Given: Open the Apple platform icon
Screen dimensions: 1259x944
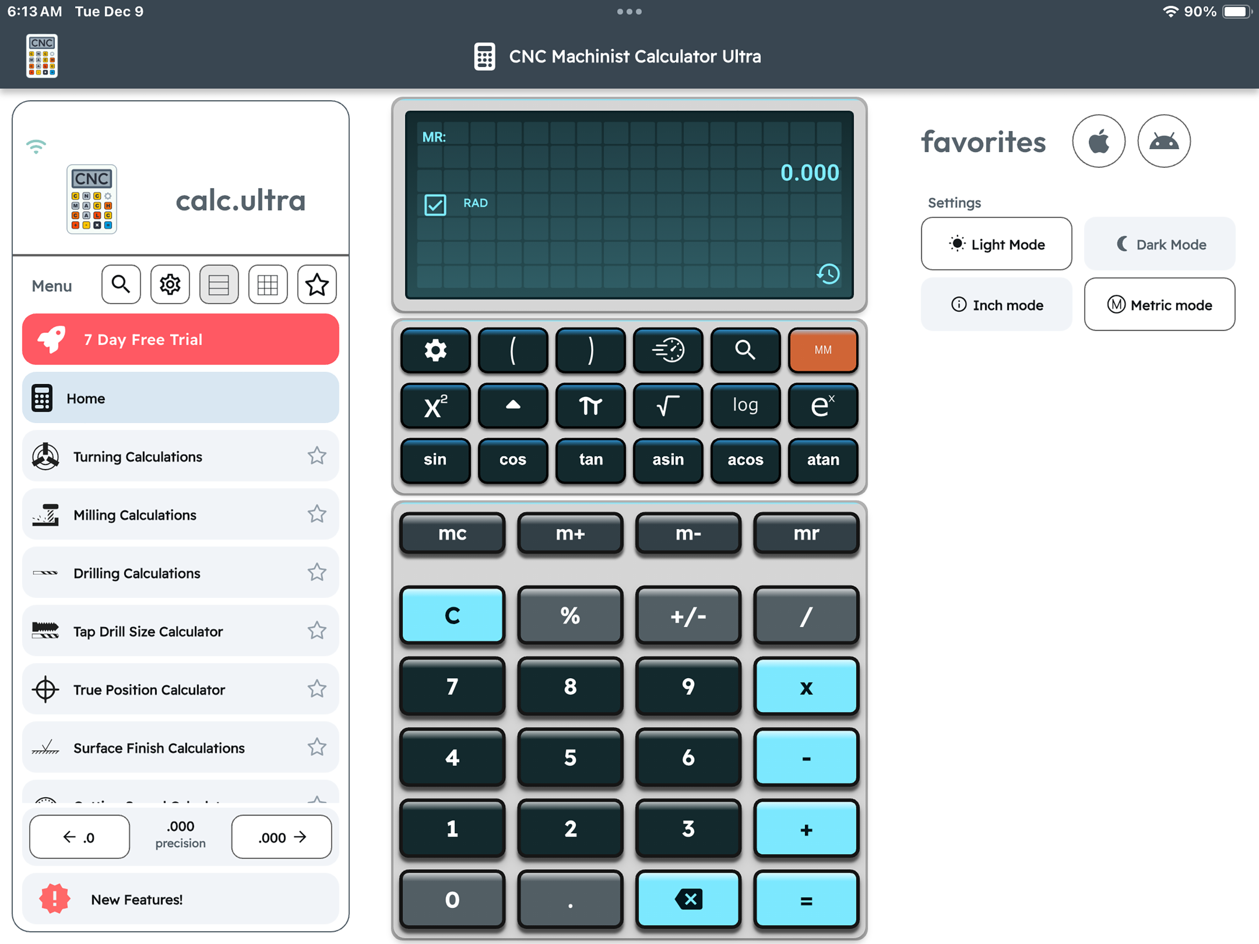Looking at the screenshot, I should pyautogui.click(x=1098, y=141).
